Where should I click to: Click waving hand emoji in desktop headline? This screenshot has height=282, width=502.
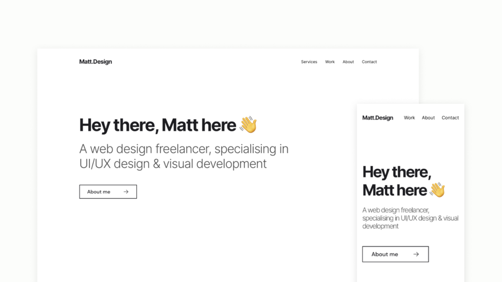click(x=248, y=124)
